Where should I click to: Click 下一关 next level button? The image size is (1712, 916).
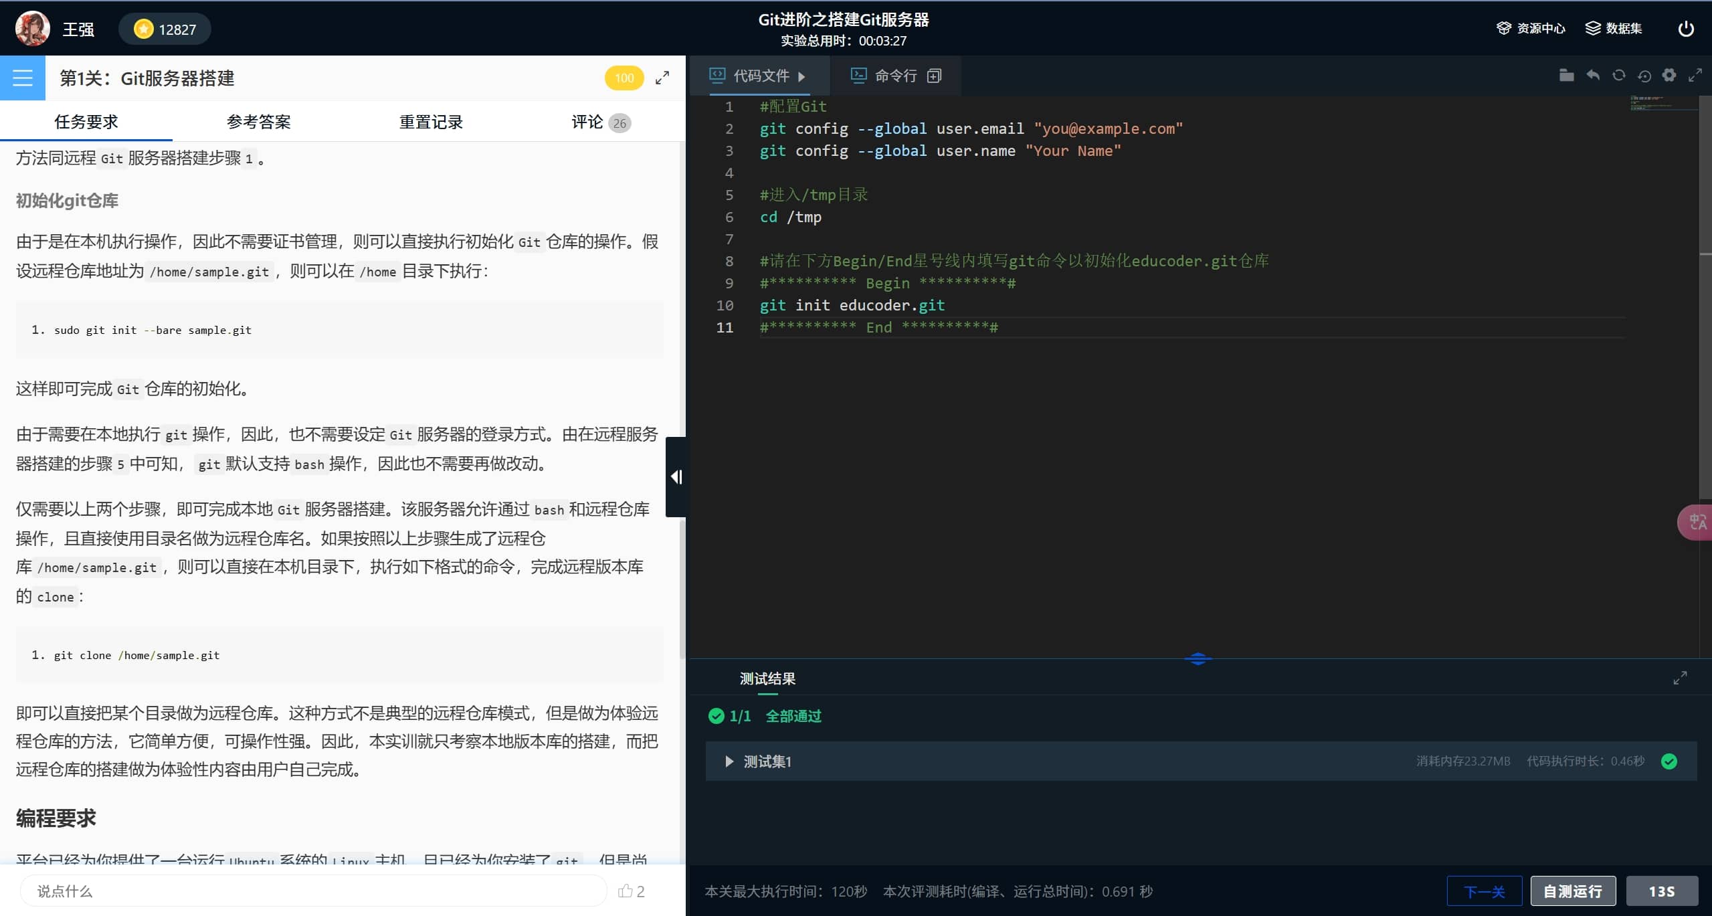[1484, 891]
